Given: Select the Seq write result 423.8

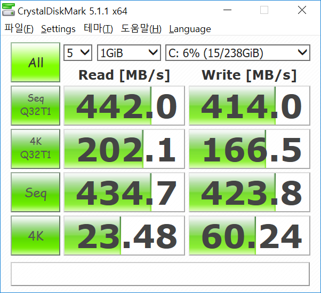Looking at the screenshot, I should pos(250,192).
